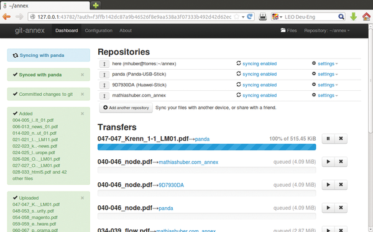Click 'Add another repository' button

126,108
